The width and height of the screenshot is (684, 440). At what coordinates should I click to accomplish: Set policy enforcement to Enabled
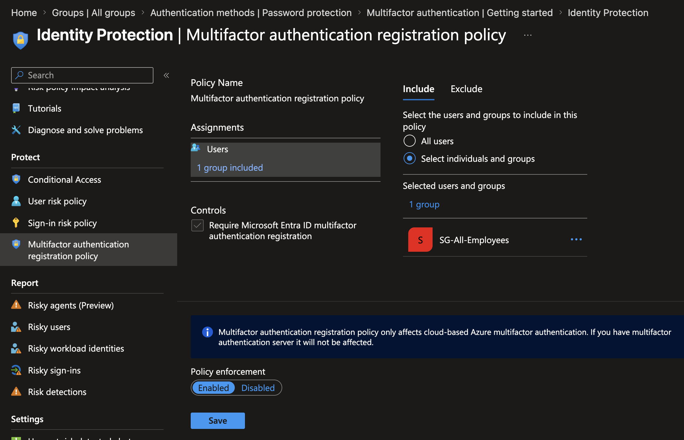coord(213,388)
